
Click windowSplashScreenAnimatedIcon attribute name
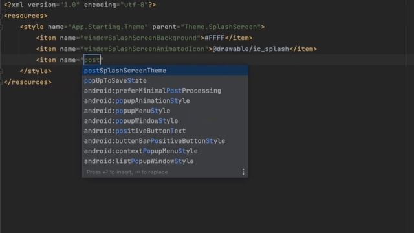[144, 49]
